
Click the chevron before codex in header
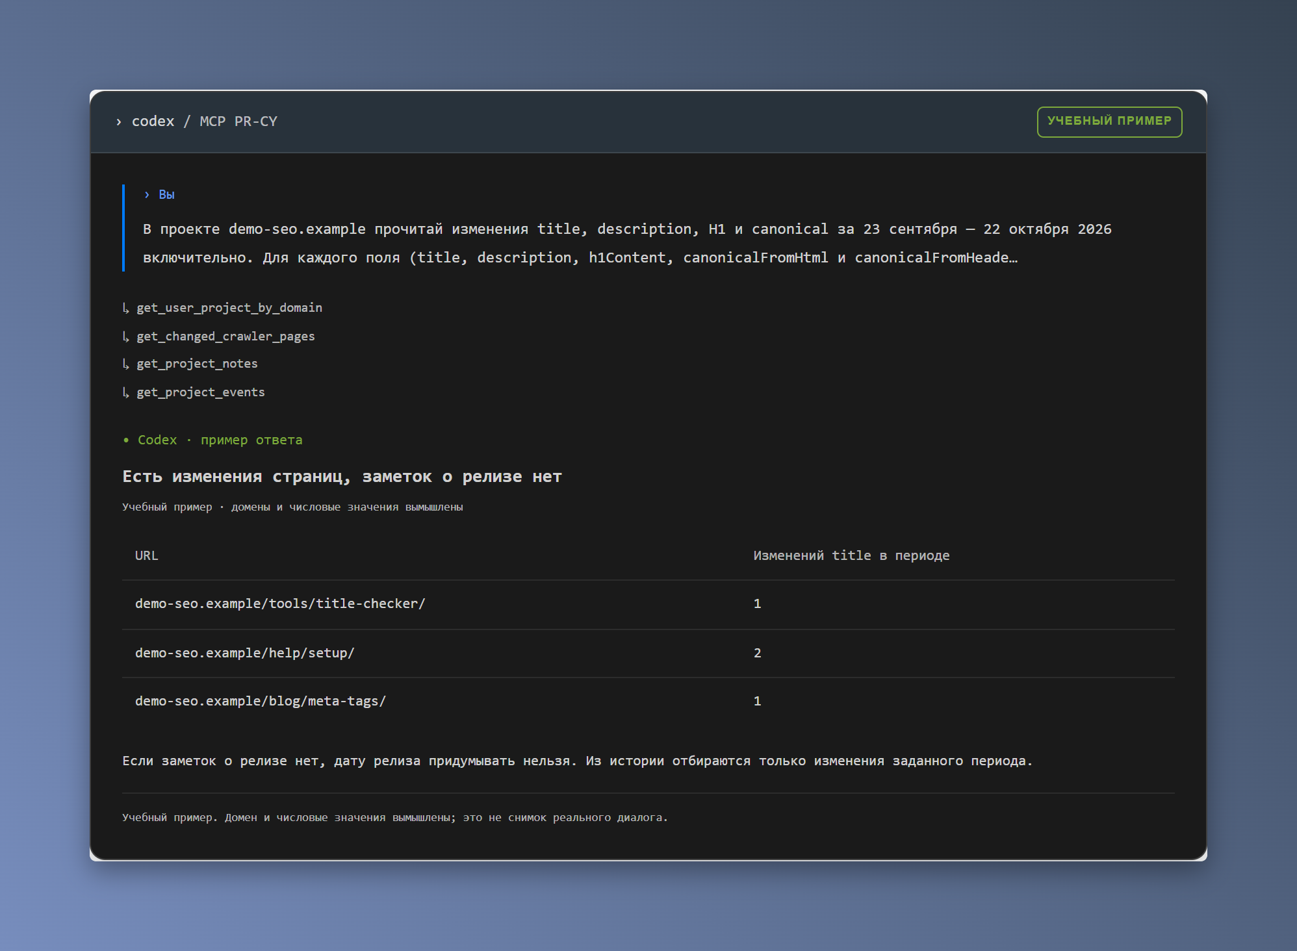[119, 121]
